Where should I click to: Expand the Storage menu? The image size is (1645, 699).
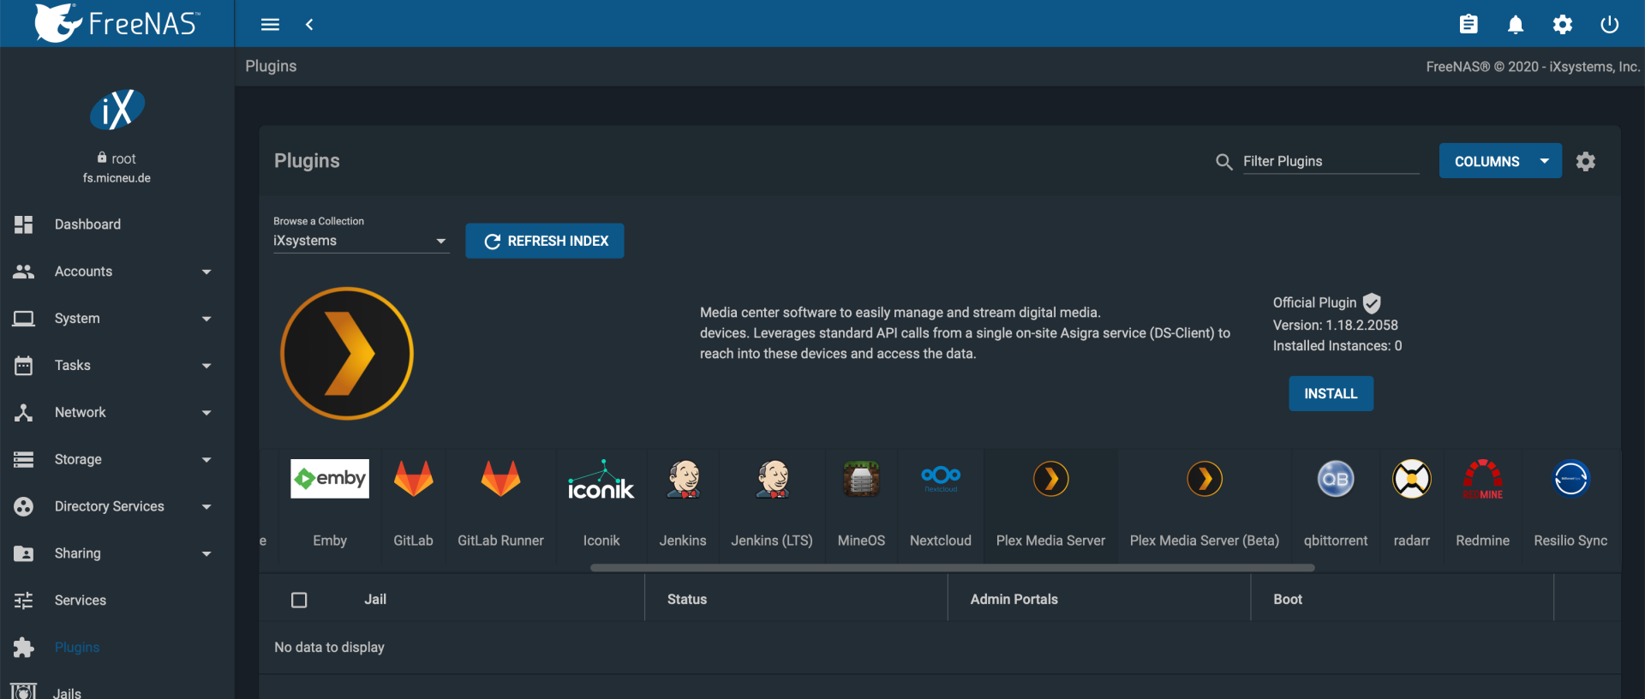(117, 460)
